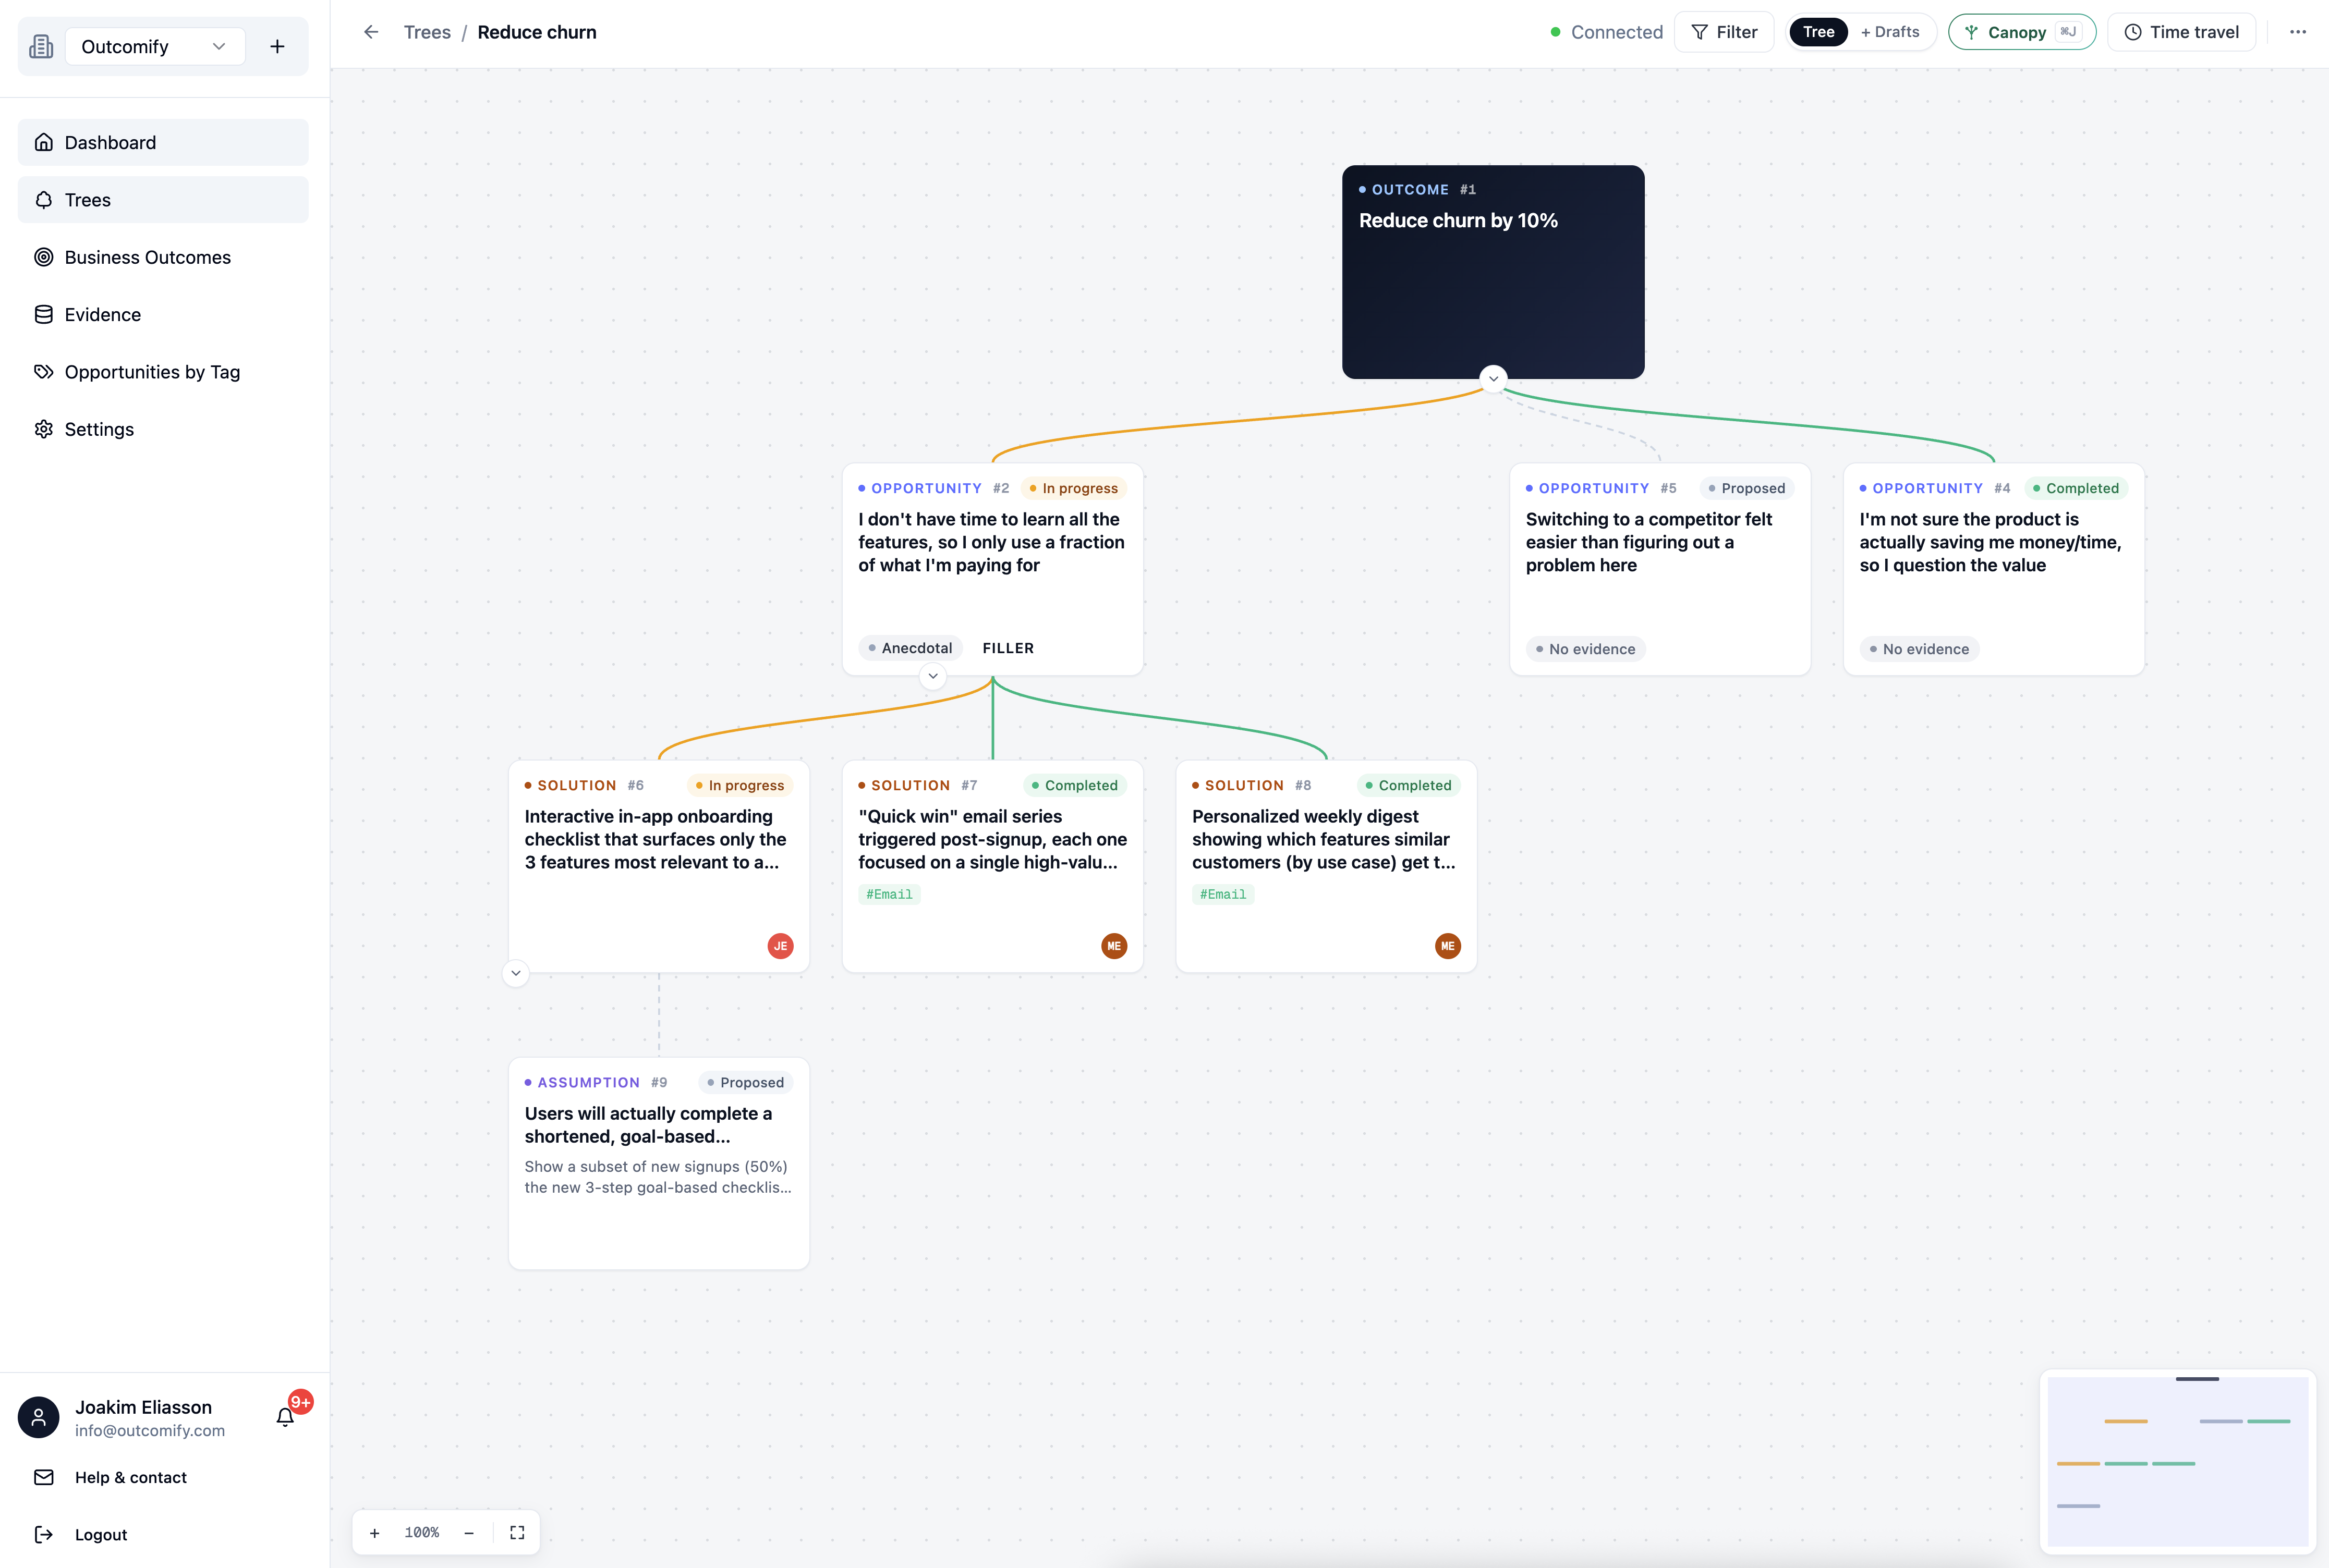Viewport: 2329px width, 1568px height.
Task: Click No evidence badge on Opportunity #4
Action: 1919,649
